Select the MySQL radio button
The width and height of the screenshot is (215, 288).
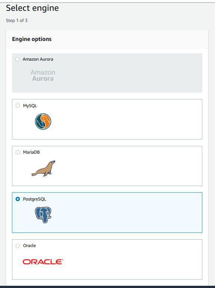point(18,106)
